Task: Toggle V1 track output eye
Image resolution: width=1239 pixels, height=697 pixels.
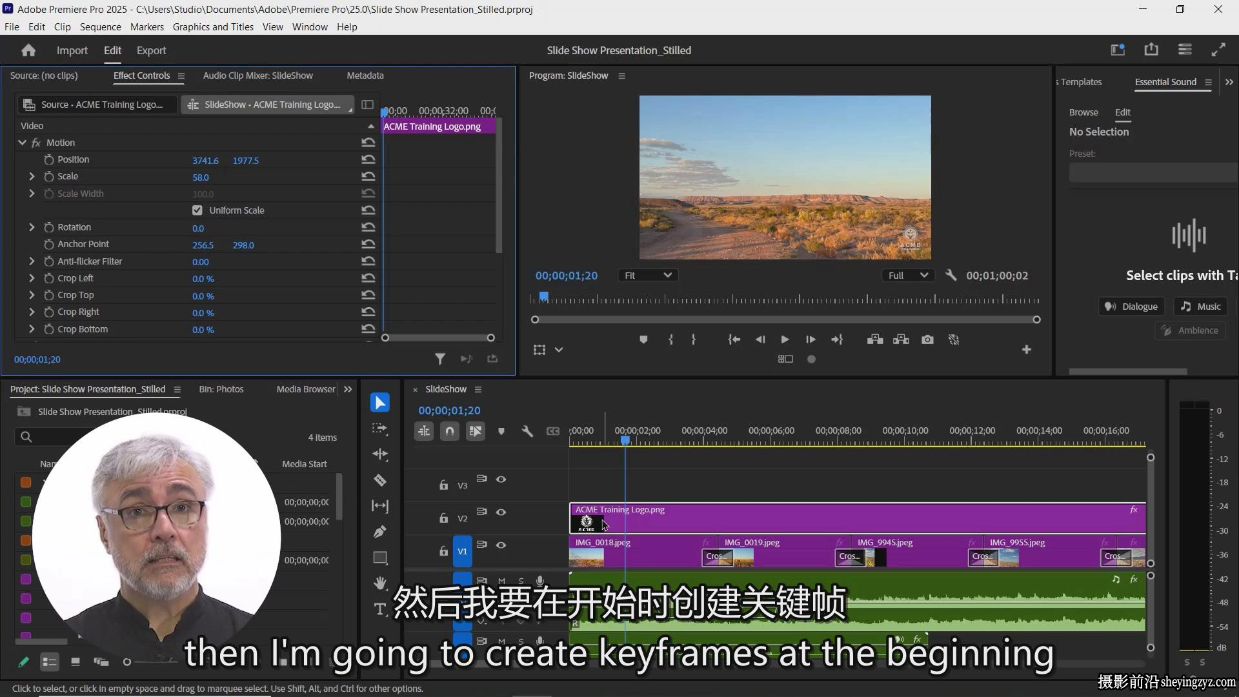Action: pos(501,545)
